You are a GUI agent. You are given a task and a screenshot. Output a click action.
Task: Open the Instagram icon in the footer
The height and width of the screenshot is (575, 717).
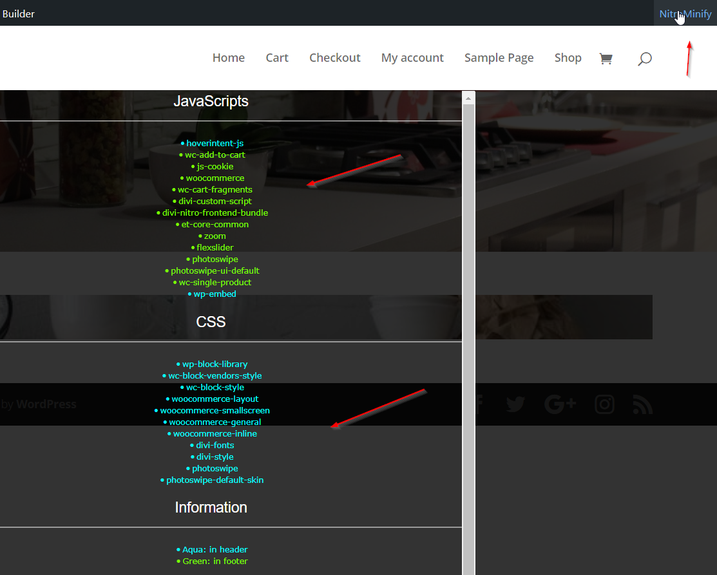click(x=604, y=404)
